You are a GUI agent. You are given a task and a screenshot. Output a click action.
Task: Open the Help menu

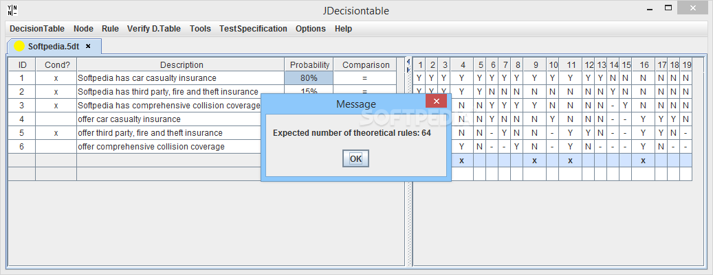point(343,29)
